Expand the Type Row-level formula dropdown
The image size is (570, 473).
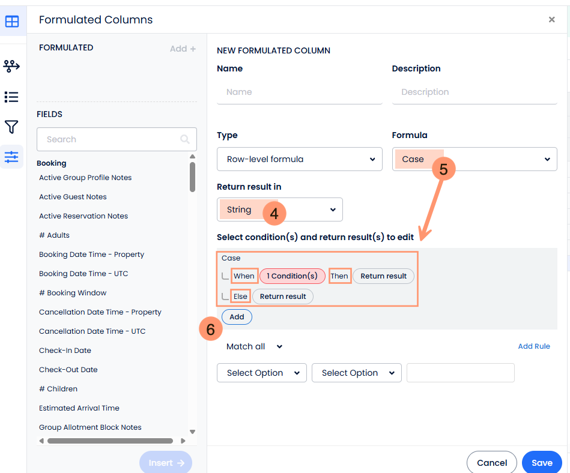(299, 159)
